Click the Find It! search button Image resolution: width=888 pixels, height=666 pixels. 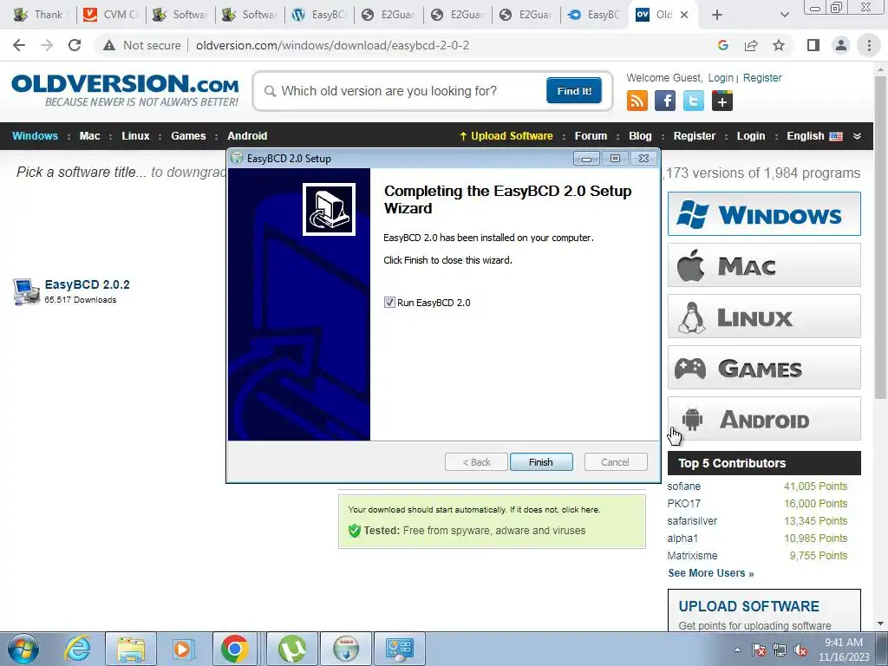574,90
